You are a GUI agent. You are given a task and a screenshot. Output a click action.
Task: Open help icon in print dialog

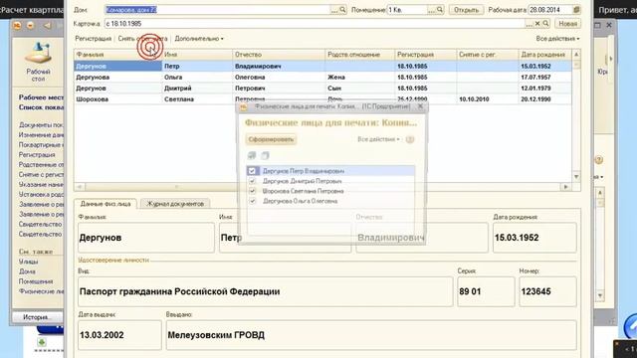pyautogui.click(x=410, y=139)
